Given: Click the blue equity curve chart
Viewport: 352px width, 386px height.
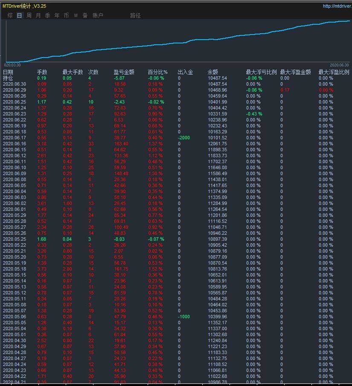Looking at the screenshot, I should pyautogui.click(x=177, y=41).
